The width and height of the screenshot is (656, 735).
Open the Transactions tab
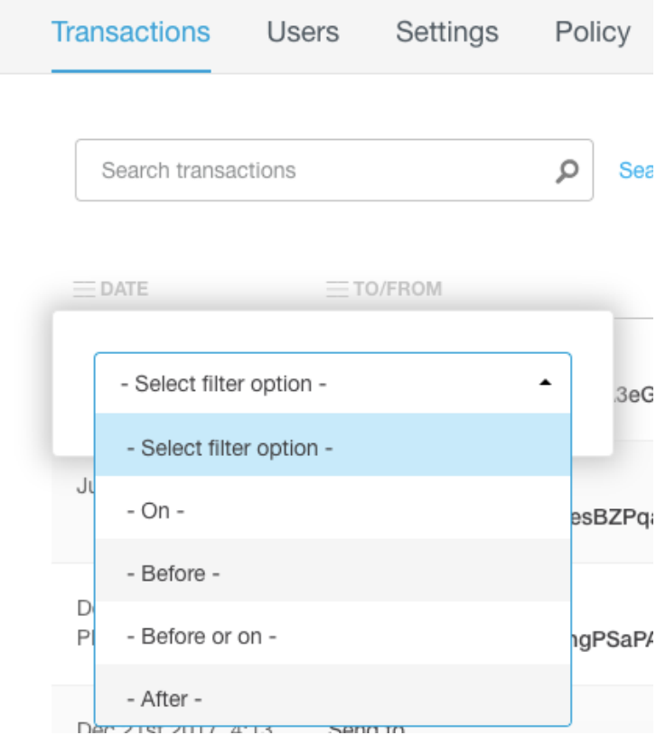coord(131,33)
